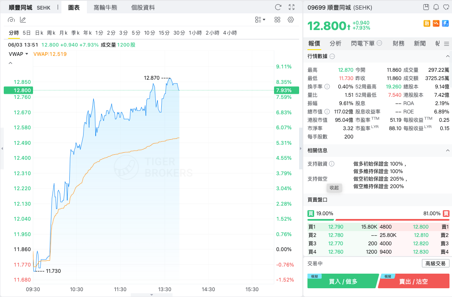Click the green 買 label icon
The width and height of the screenshot is (452, 297).
tap(310, 213)
